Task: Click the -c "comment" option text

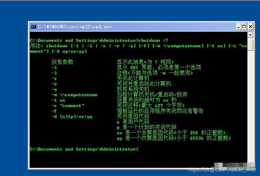Action: point(68,106)
